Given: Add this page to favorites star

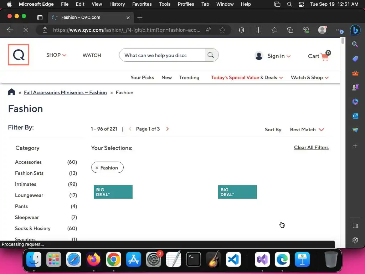Looking at the screenshot, I should pos(222,30).
